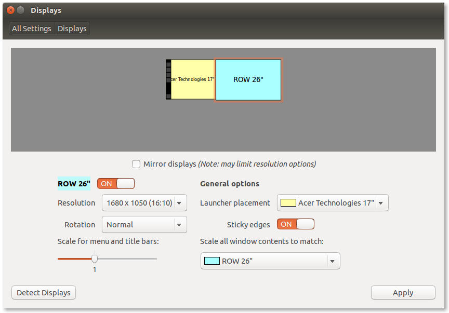
Task: Click the scale slider handle for menu bars
Action: pos(95,259)
